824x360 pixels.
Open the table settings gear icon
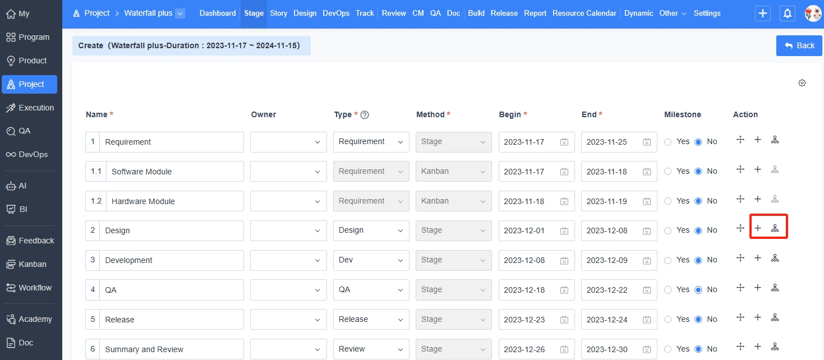[x=802, y=83]
